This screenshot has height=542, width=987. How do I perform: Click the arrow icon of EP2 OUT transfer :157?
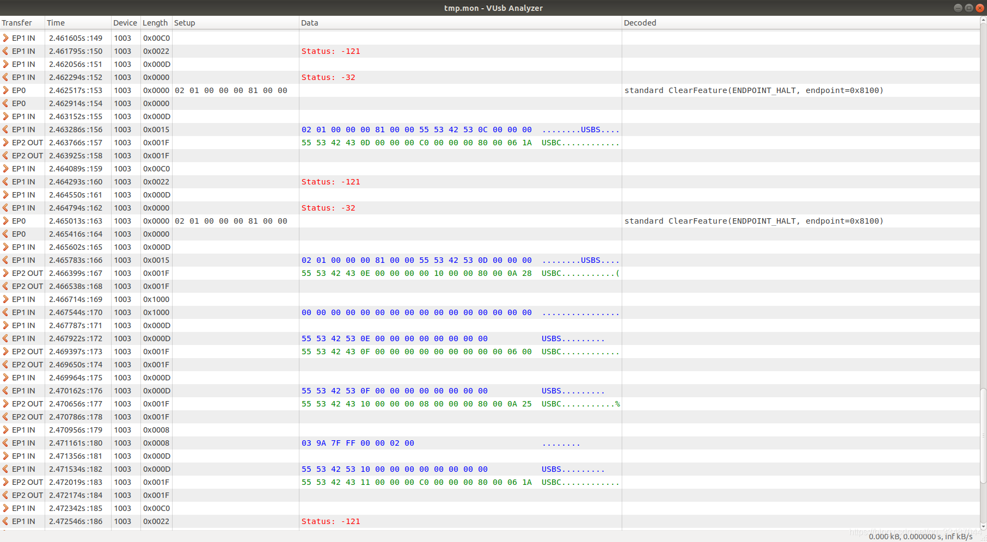tap(5, 143)
